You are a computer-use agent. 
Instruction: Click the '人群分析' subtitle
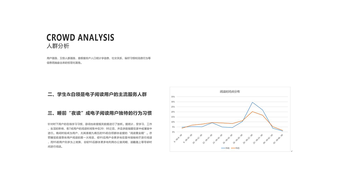[58, 46]
